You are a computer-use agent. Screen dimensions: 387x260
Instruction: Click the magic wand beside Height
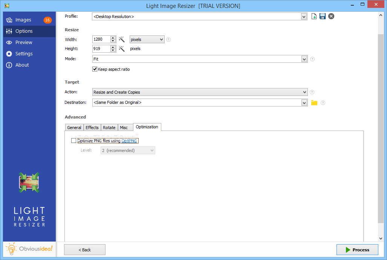point(122,49)
